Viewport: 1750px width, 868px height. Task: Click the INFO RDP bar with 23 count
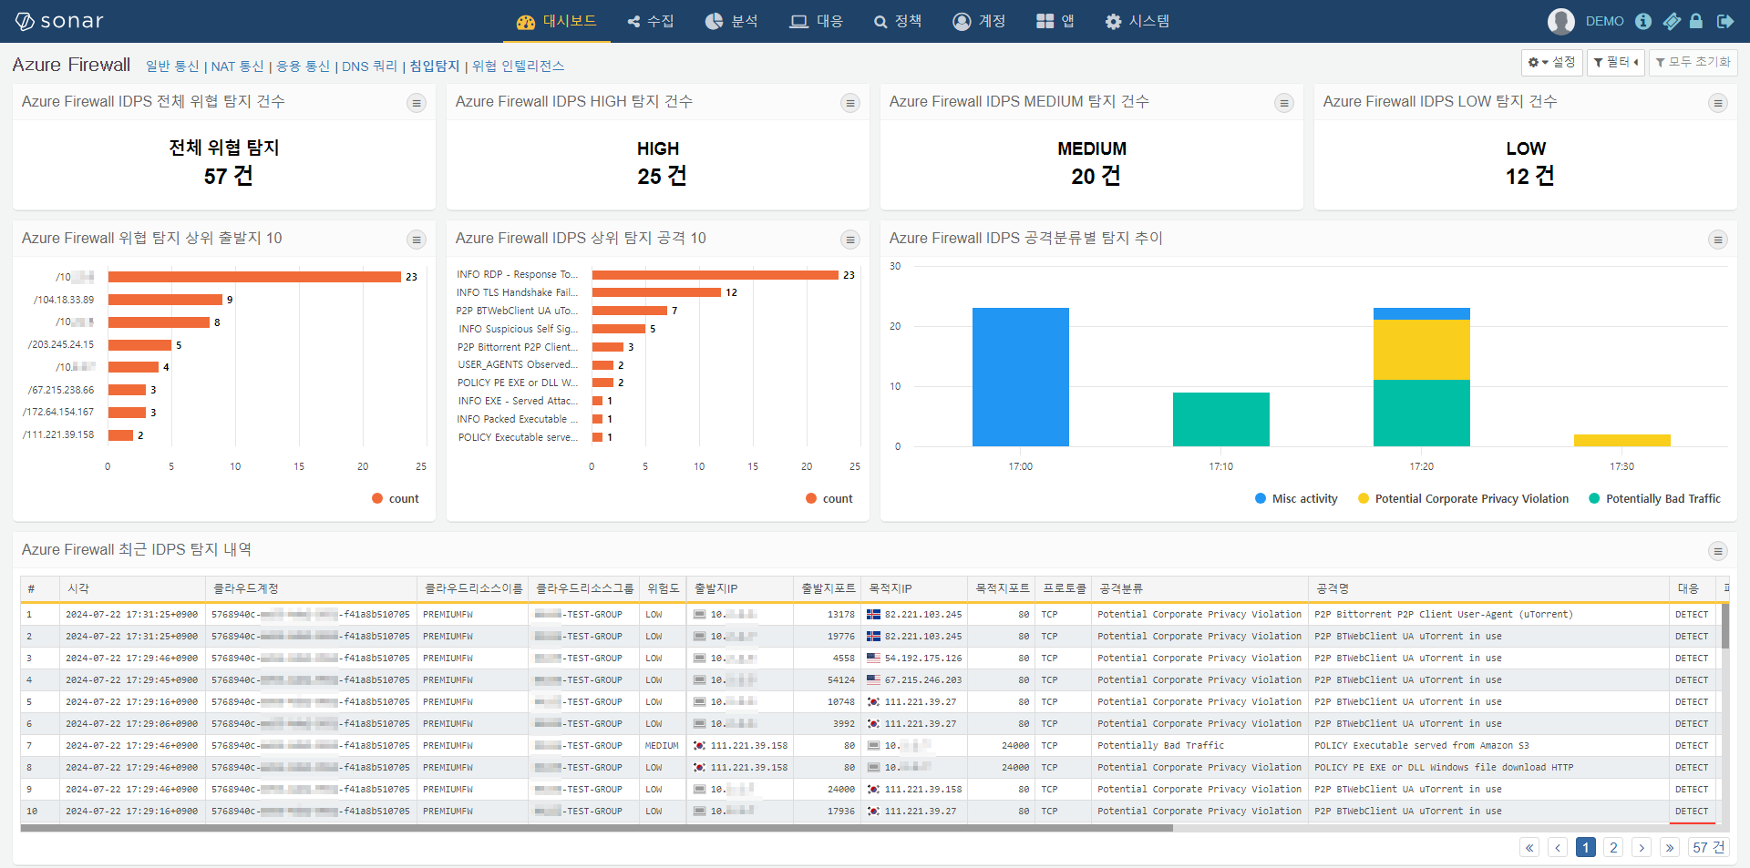(715, 274)
